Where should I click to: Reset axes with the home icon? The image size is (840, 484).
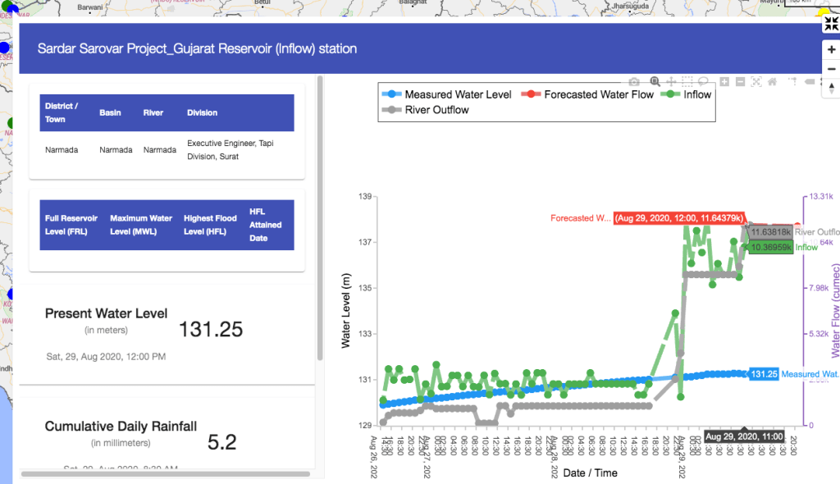tap(773, 82)
